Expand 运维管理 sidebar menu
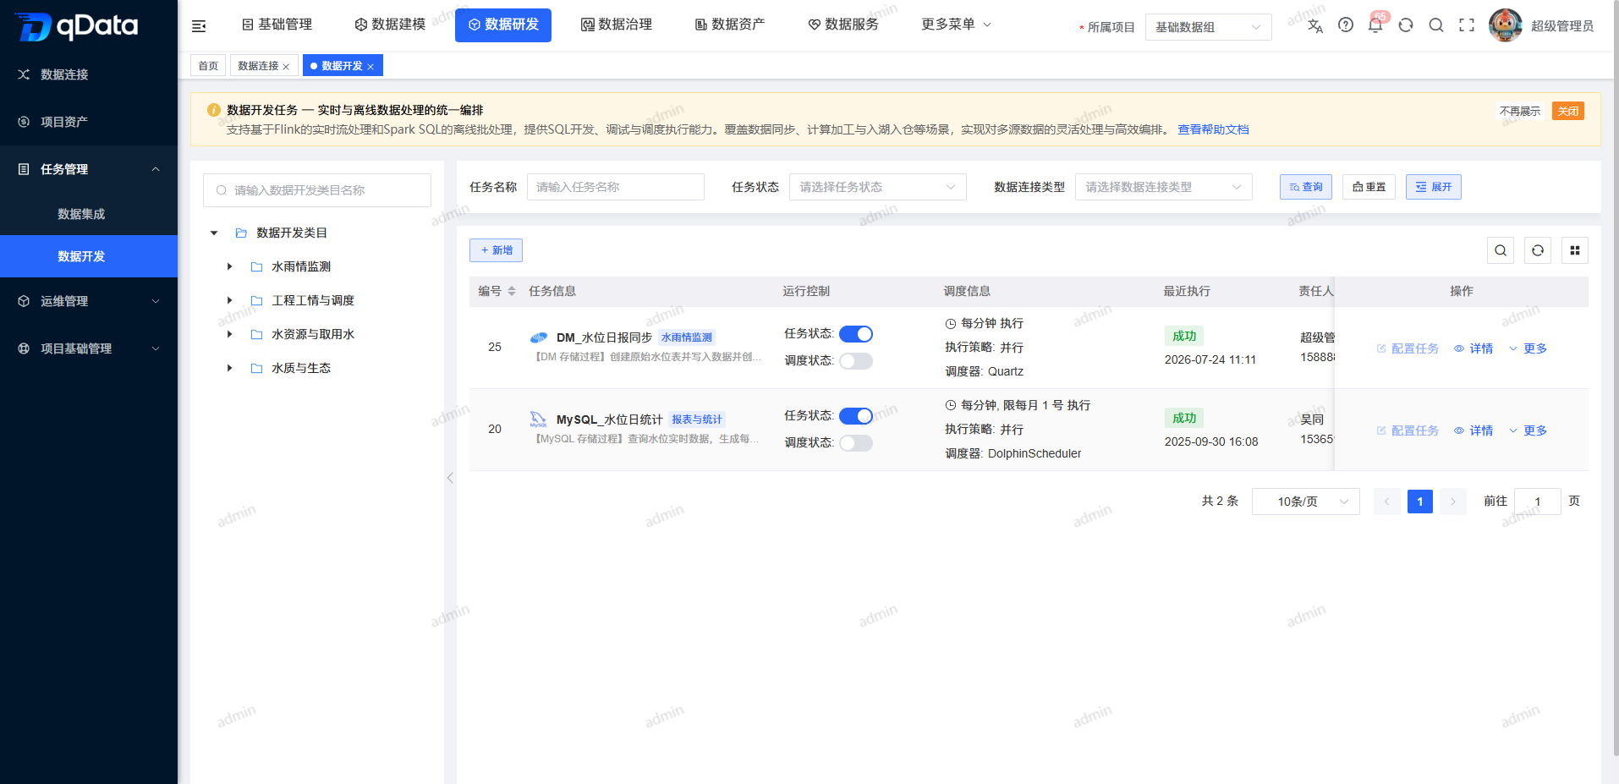The image size is (1619, 784). tap(89, 301)
